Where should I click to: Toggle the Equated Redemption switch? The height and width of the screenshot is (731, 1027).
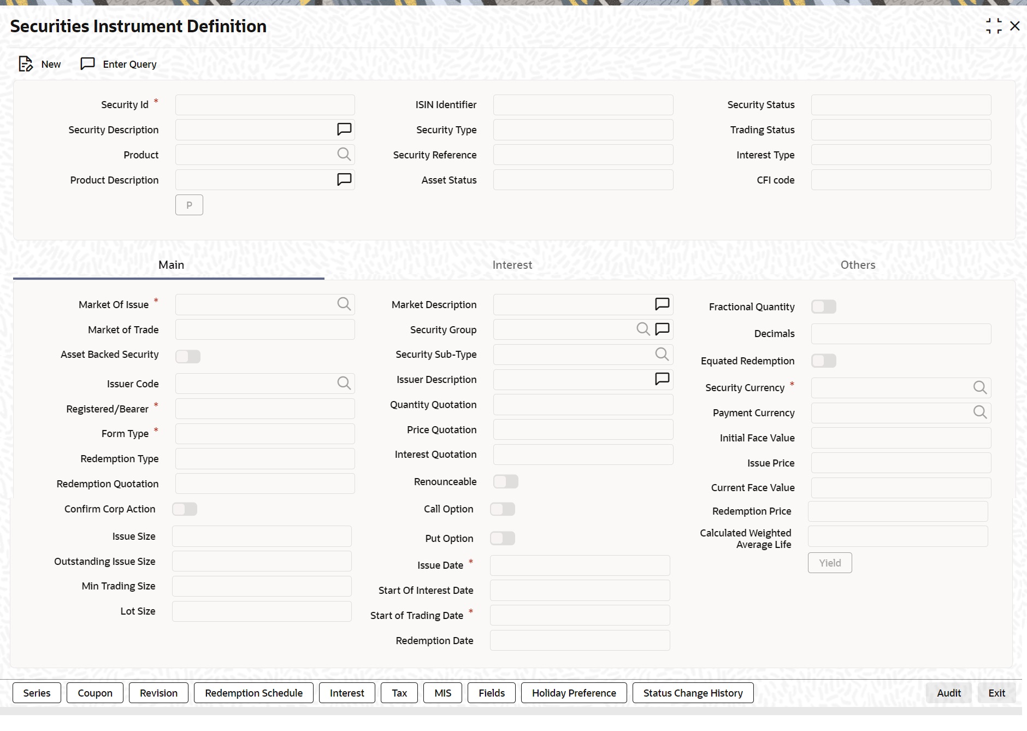coord(824,361)
